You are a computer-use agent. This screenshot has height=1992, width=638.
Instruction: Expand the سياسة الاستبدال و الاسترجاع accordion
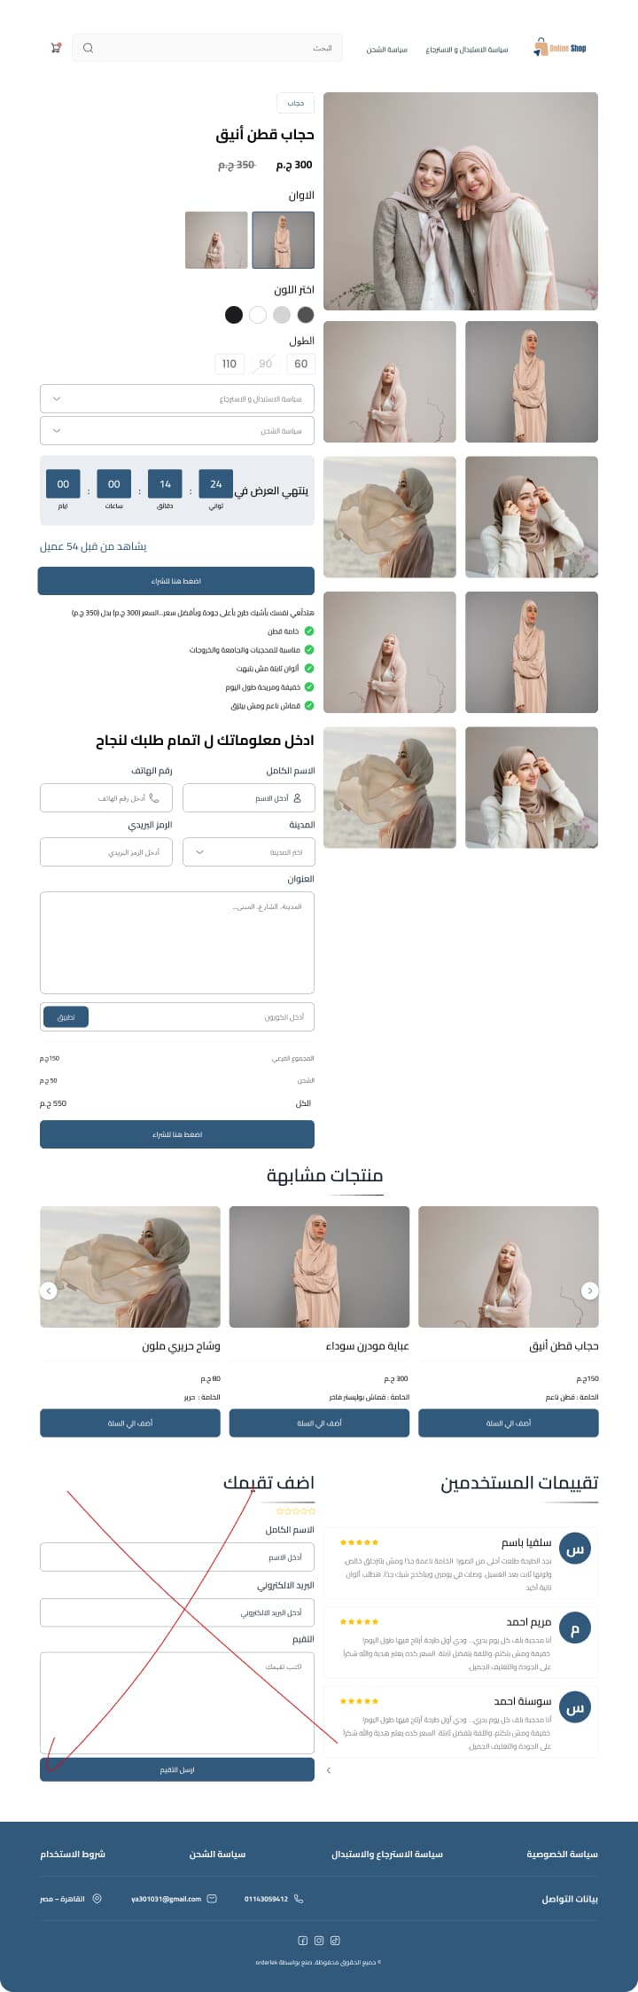[177, 399]
